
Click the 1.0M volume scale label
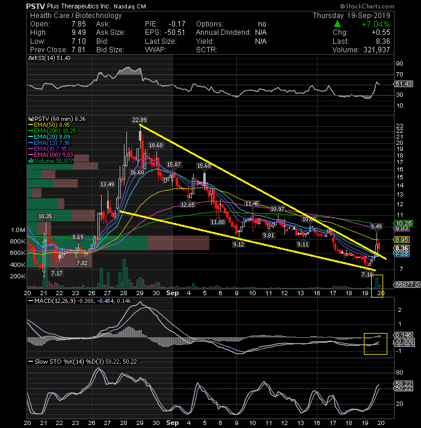(18, 230)
